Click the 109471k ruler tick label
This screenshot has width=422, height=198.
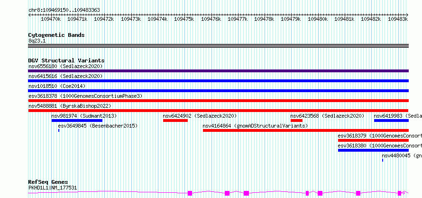77,19
